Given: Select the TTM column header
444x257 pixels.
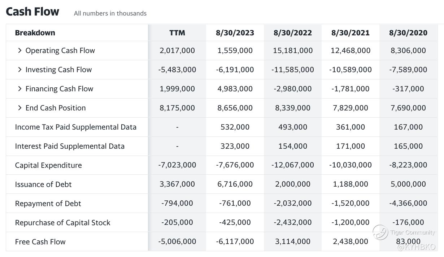Looking at the screenshot, I should (x=177, y=33).
